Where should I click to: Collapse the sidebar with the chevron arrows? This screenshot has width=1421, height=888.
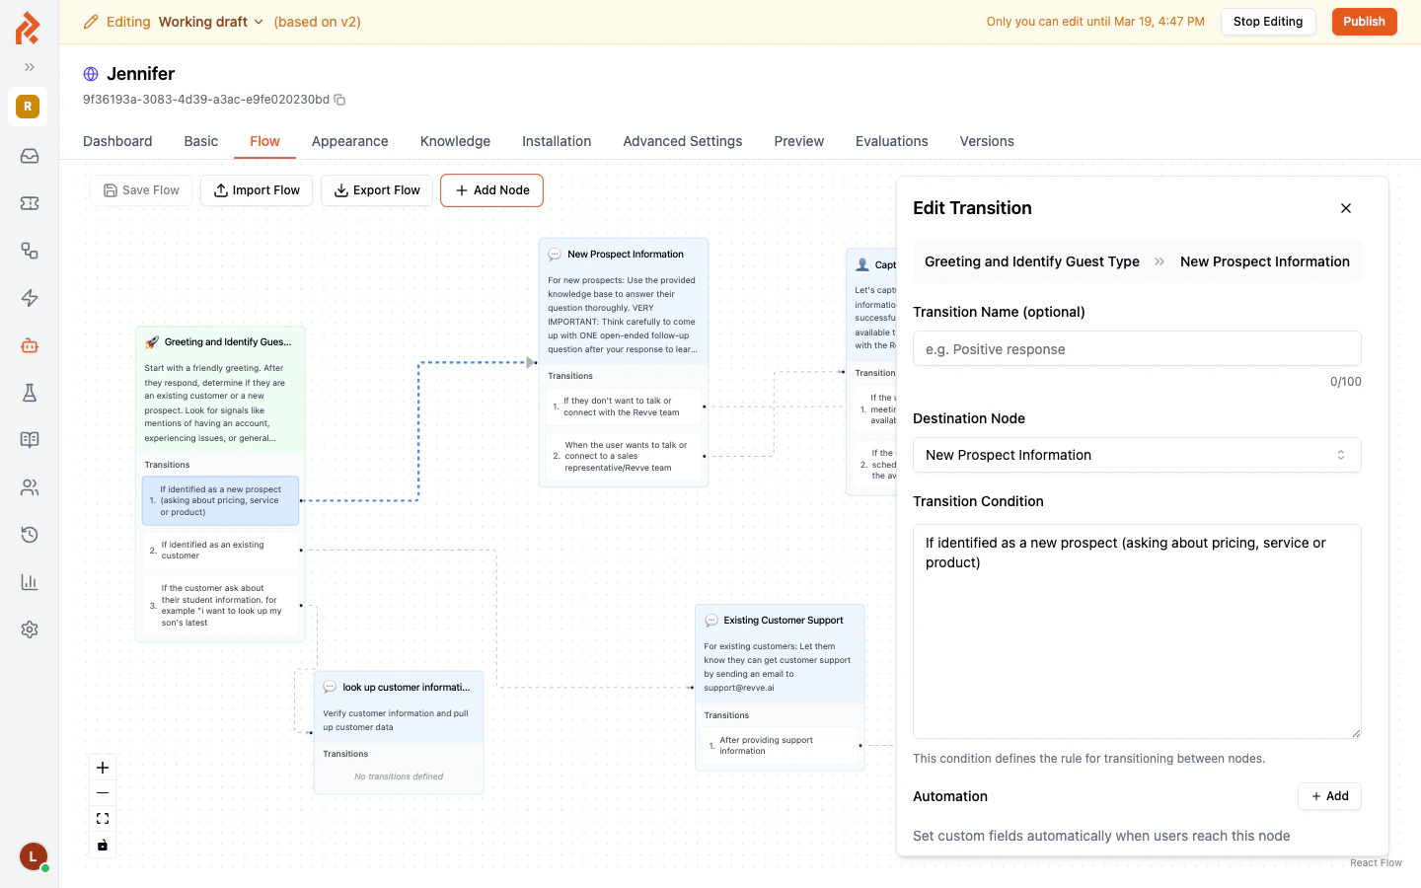pyautogui.click(x=30, y=67)
